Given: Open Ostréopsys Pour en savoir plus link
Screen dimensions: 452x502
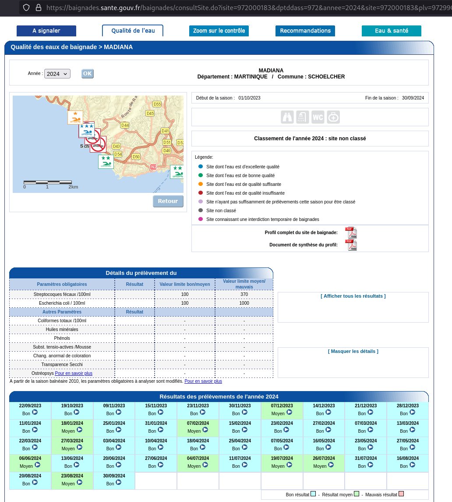Looking at the screenshot, I should pyautogui.click(x=74, y=373).
